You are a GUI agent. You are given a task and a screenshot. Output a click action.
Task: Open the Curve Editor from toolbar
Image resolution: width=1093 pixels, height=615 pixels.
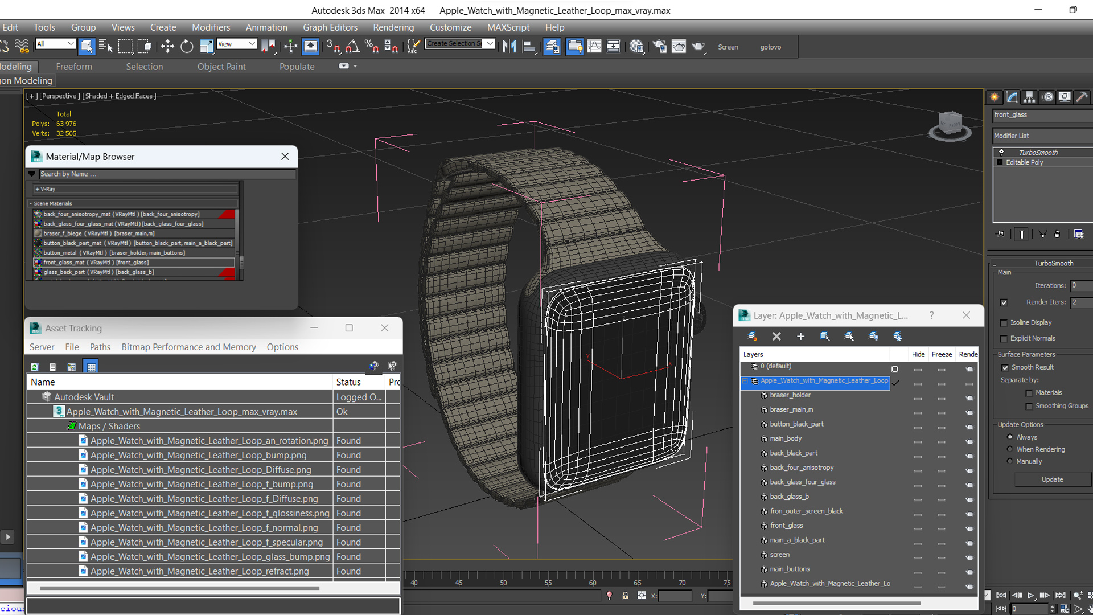tap(594, 47)
